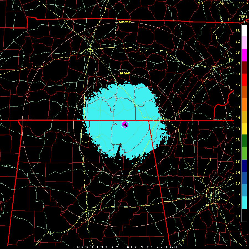Pick the cyan swatch in the legend
The height and width of the screenshot is (249, 249).
pos(244,203)
